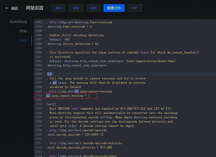Open the top PHP tab

(x=135, y=8)
